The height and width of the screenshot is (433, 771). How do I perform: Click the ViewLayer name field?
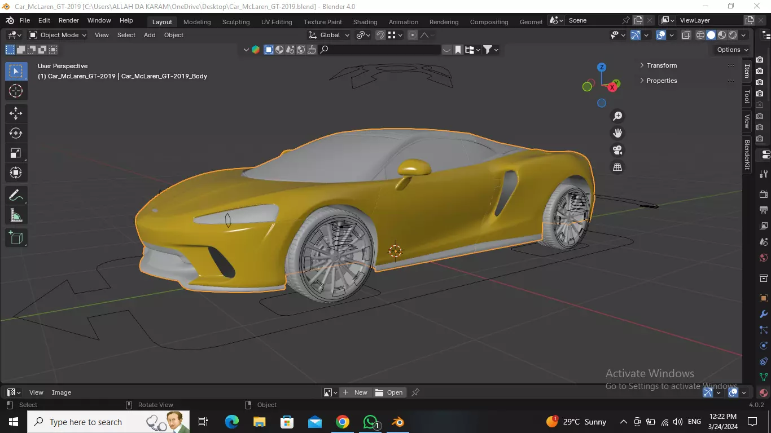[x=710, y=20]
